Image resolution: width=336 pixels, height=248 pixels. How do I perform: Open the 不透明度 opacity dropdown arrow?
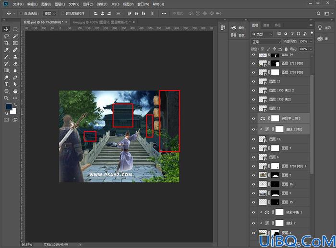pyautogui.click(x=311, y=42)
